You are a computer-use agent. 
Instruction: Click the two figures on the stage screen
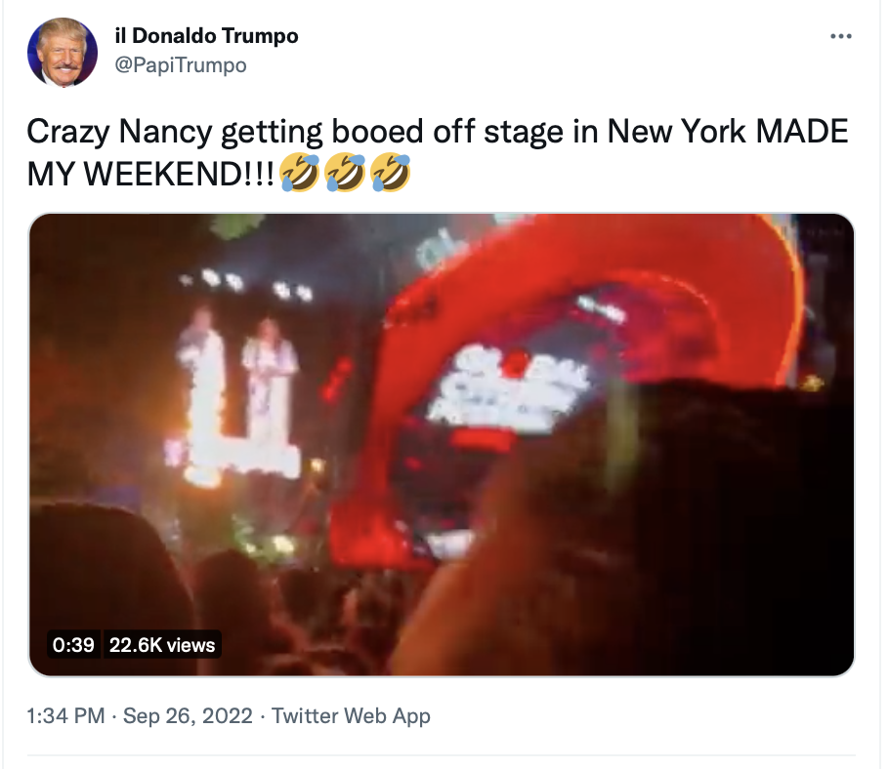coord(237,390)
